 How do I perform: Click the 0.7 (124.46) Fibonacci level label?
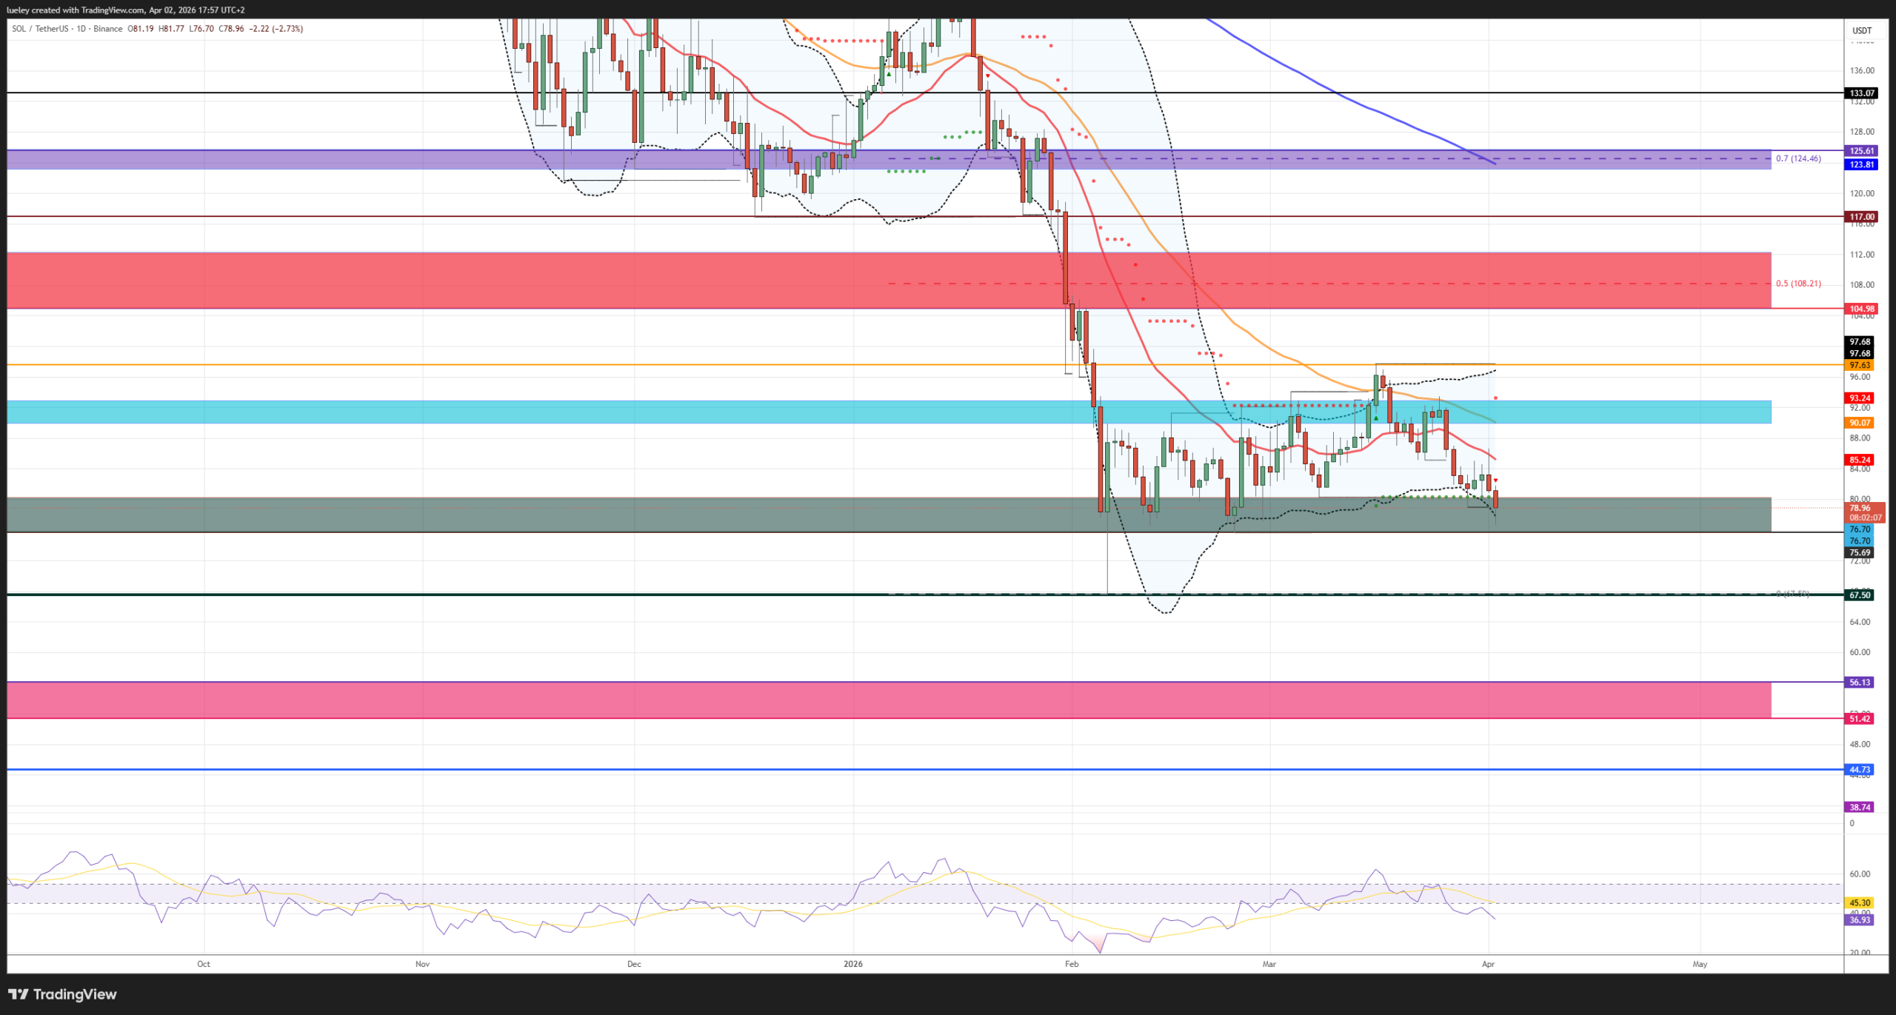point(1797,158)
